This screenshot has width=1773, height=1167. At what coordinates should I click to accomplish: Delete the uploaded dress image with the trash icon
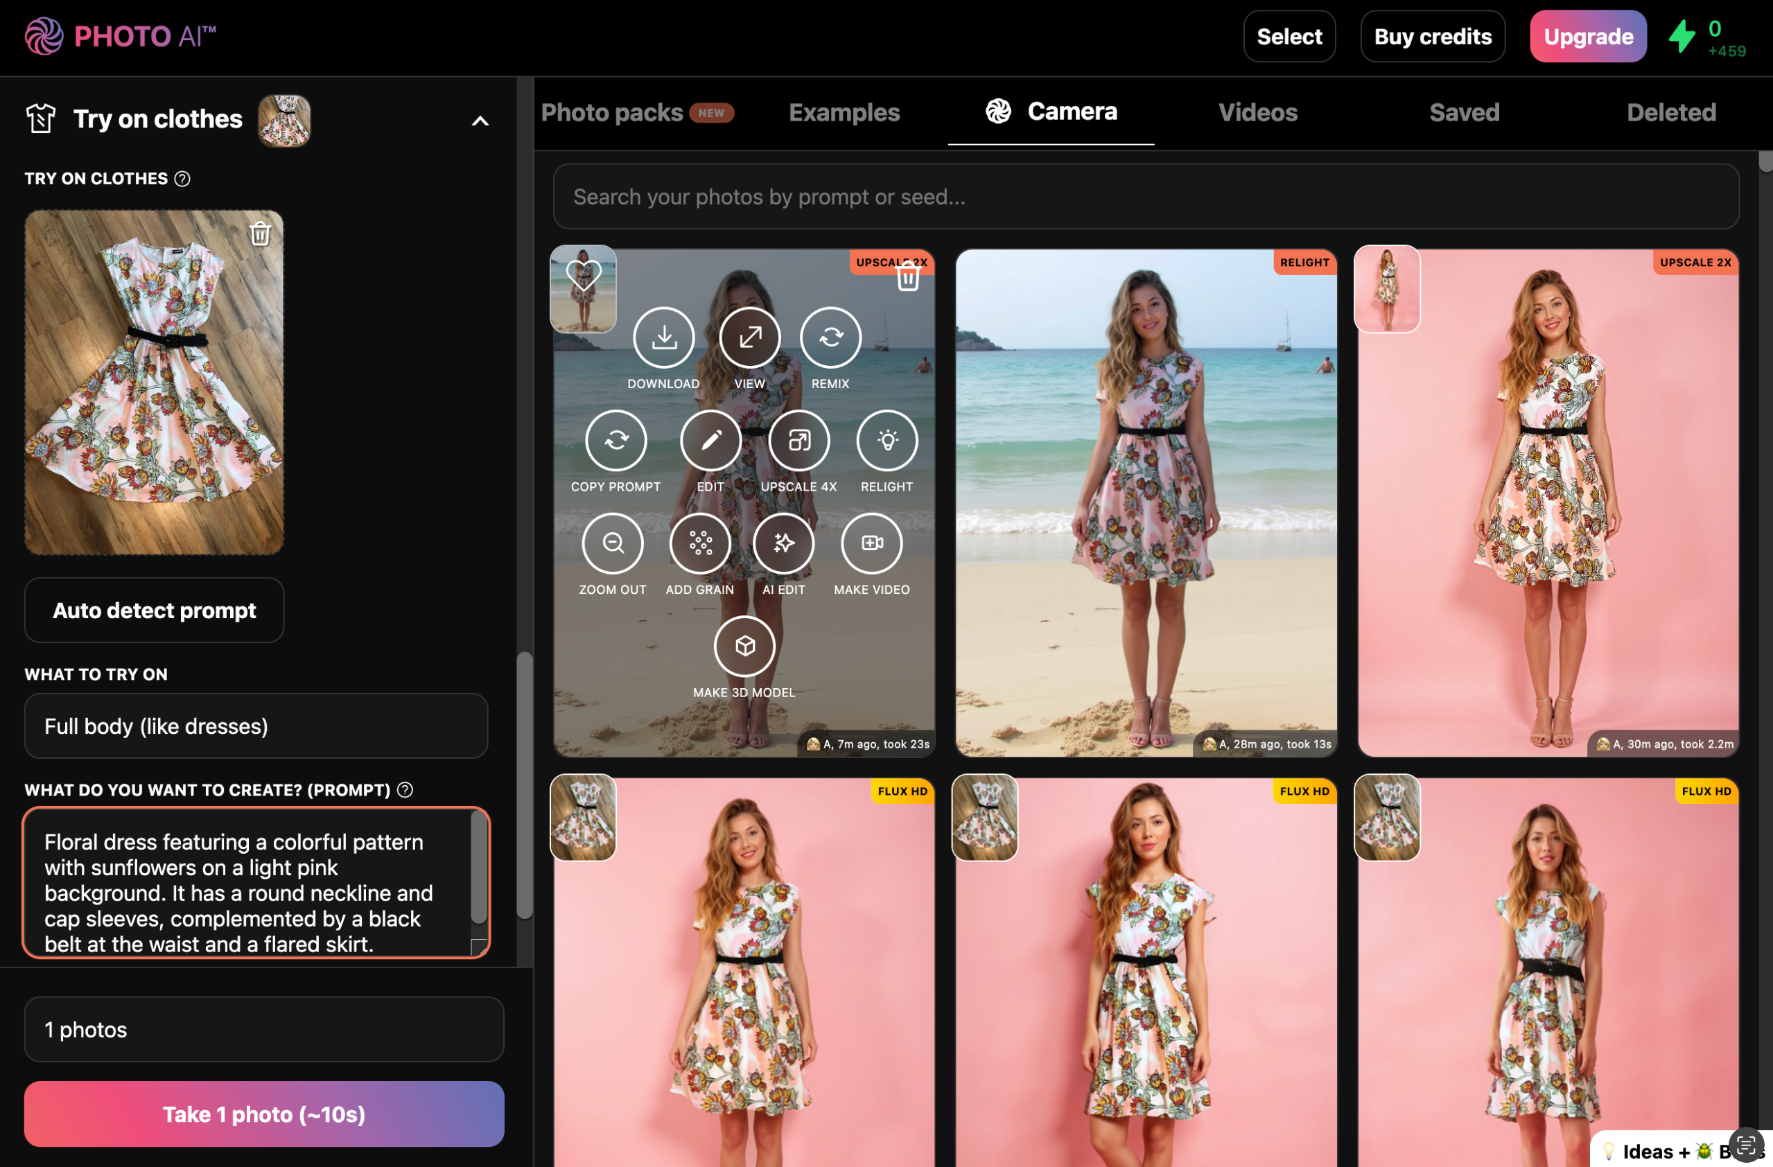pyautogui.click(x=260, y=235)
